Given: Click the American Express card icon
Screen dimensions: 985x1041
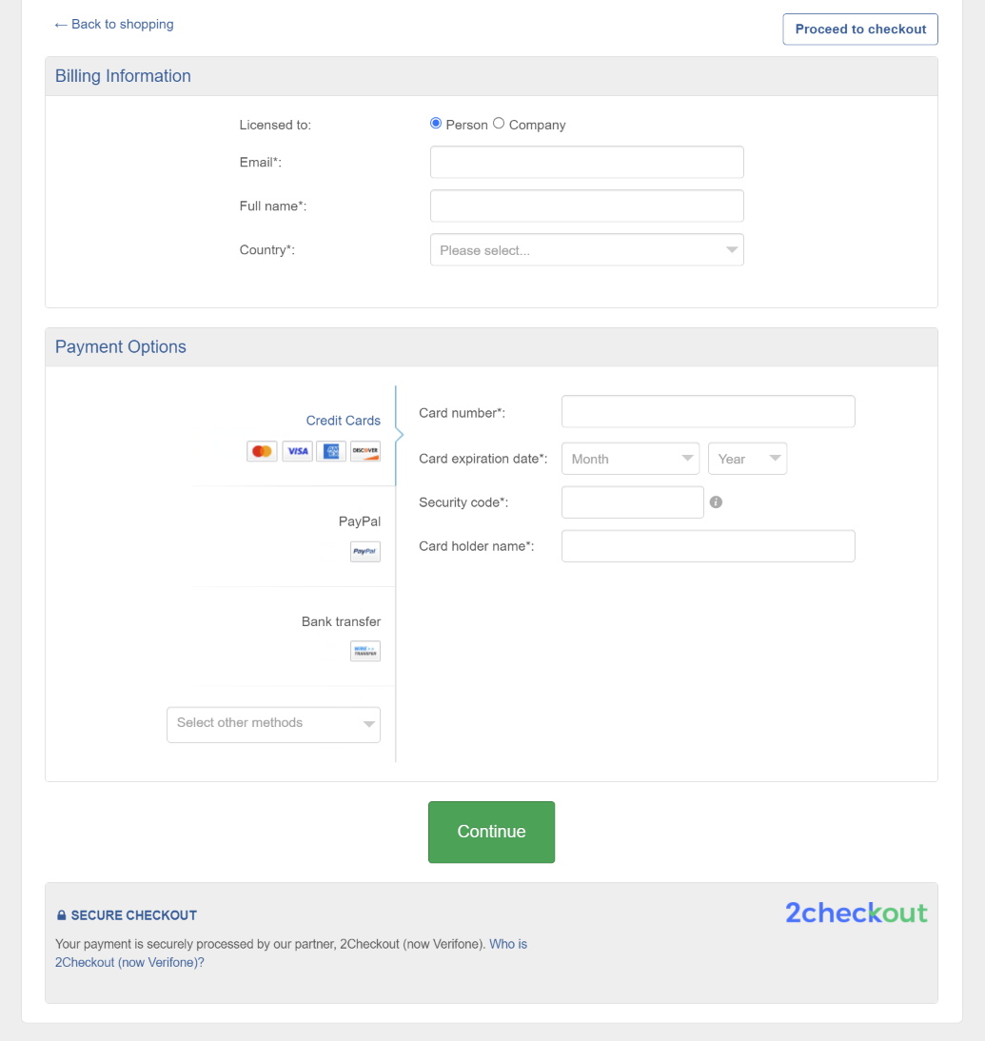Looking at the screenshot, I should tap(331, 451).
